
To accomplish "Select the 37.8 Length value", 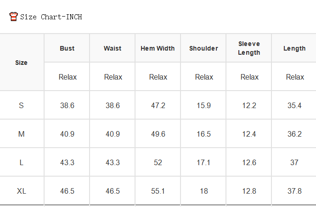I will (x=294, y=191).
